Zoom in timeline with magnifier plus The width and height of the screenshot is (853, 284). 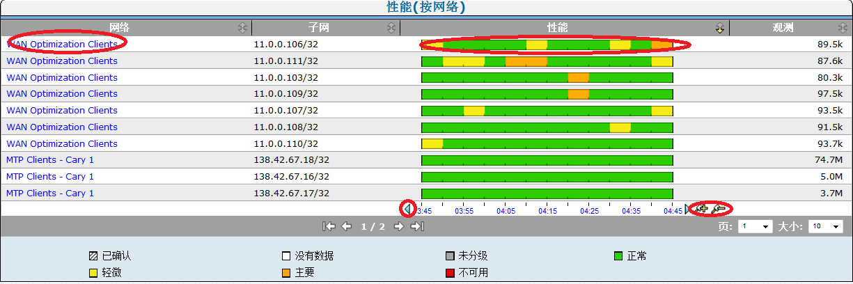click(x=701, y=209)
